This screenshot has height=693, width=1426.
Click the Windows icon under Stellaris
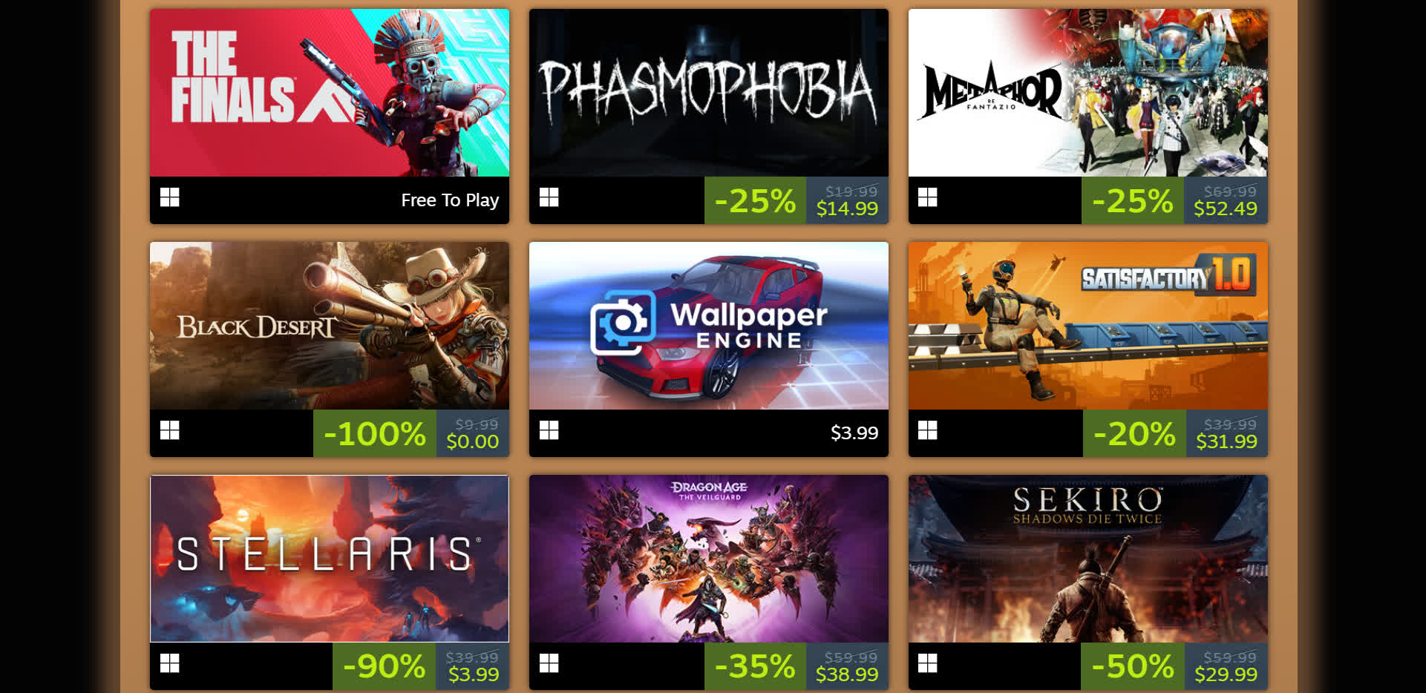170,663
